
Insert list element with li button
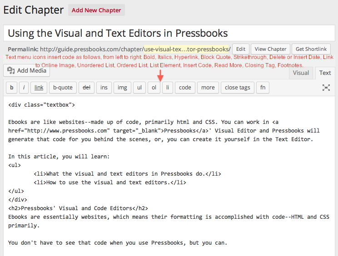pyautogui.click(x=168, y=88)
